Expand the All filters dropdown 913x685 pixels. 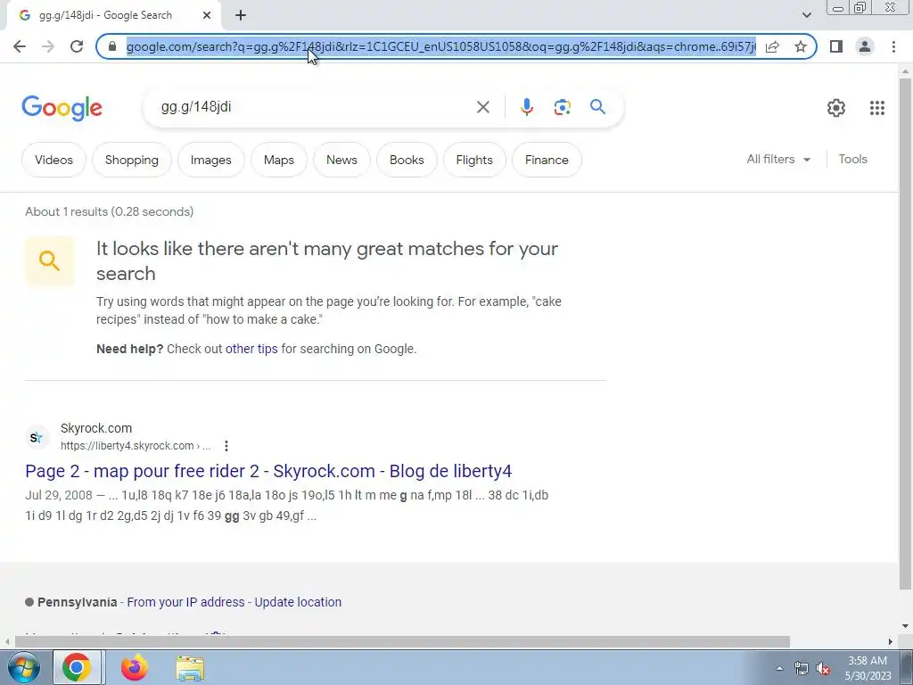778,159
